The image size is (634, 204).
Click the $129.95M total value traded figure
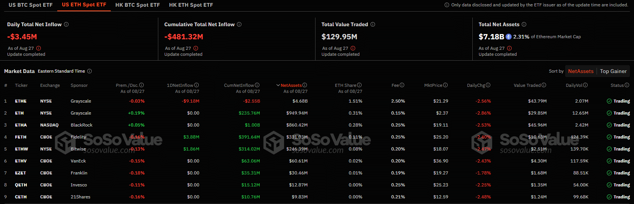[x=339, y=37]
